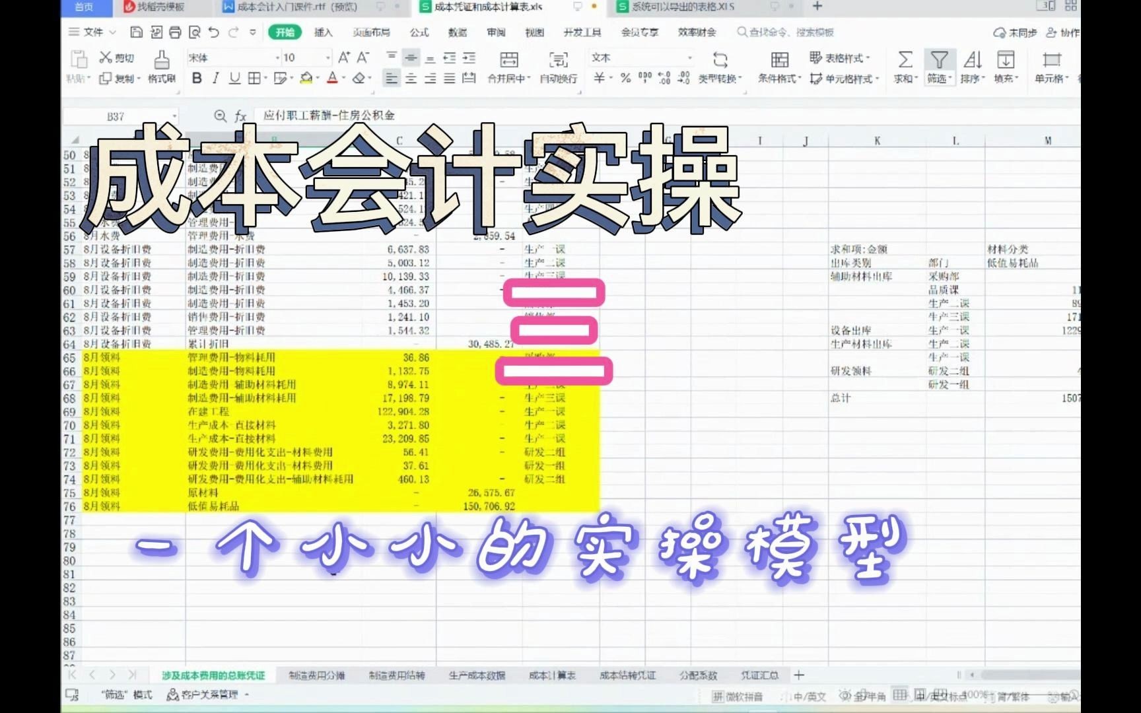Click the Type Conversion (类型转换) icon
The image size is (1141, 713).
coord(720,60)
